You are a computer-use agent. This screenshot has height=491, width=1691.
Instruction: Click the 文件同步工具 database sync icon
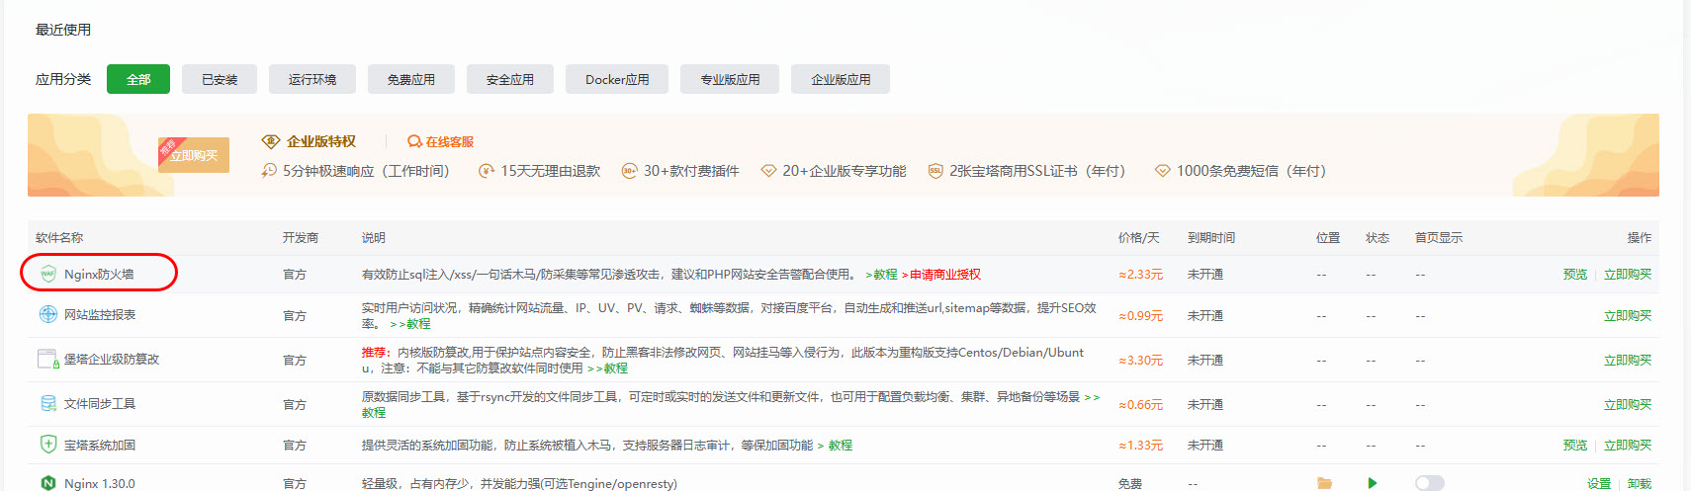47,403
